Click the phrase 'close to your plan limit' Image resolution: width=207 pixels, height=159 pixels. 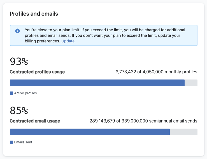[x=58, y=30]
